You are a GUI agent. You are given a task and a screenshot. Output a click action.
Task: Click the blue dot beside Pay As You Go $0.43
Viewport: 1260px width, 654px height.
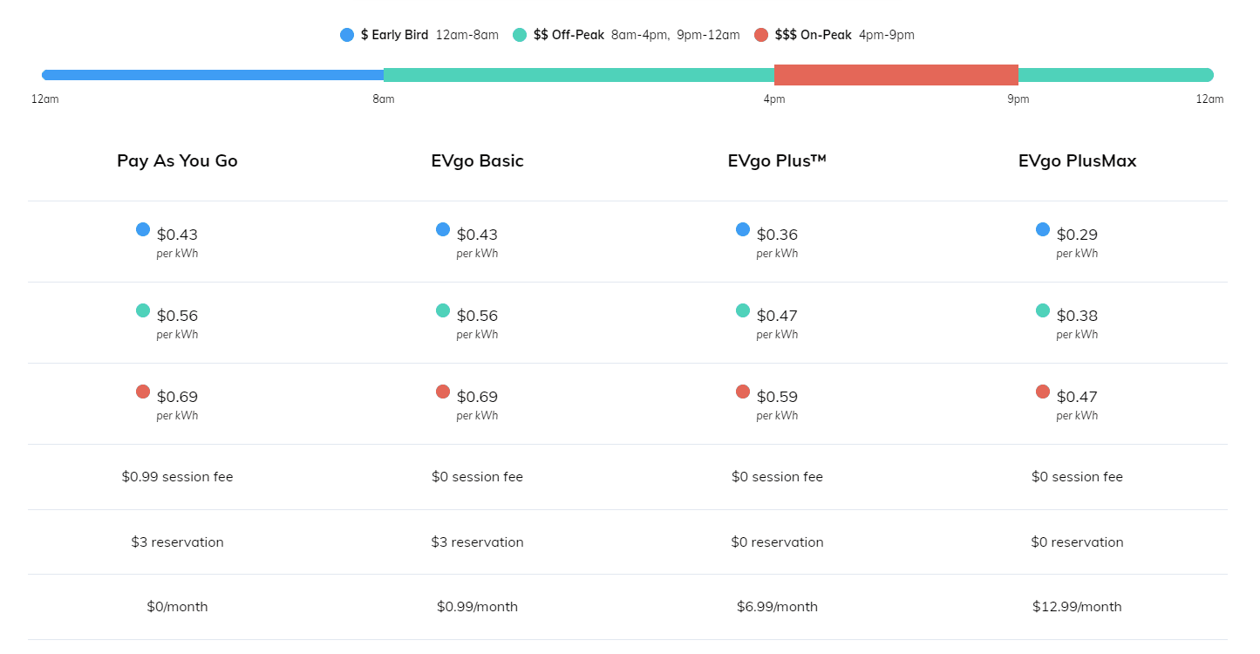coord(143,229)
